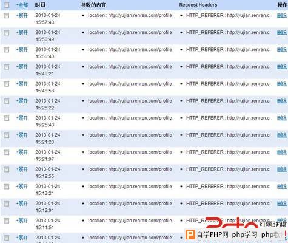
Task: Open +展开 for the 15:21:28 row
Action: point(22,135)
